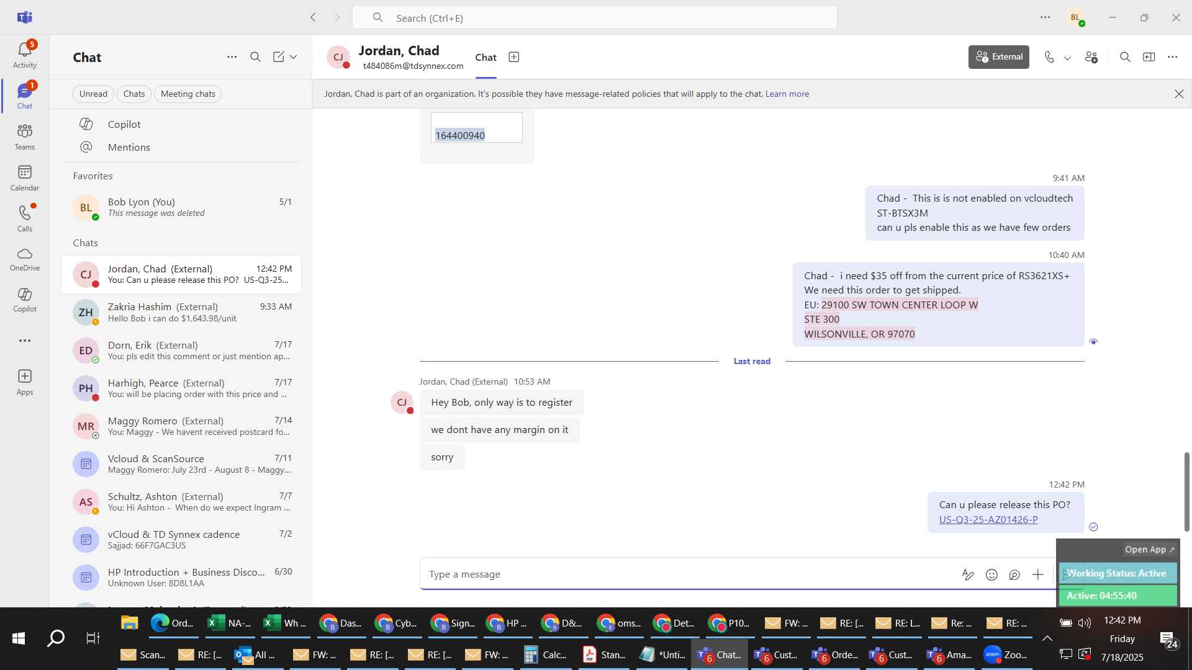The width and height of the screenshot is (1192, 670).
Task: Start a new chat compose icon
Action: coord(279,57)
